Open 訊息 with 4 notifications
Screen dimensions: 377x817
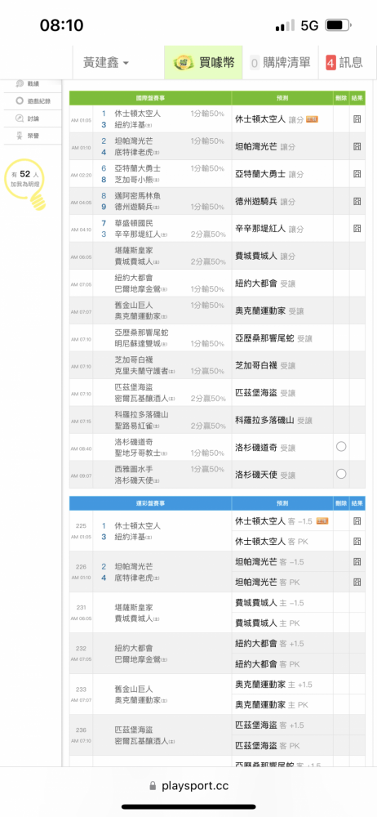click(x=344, y=63)
